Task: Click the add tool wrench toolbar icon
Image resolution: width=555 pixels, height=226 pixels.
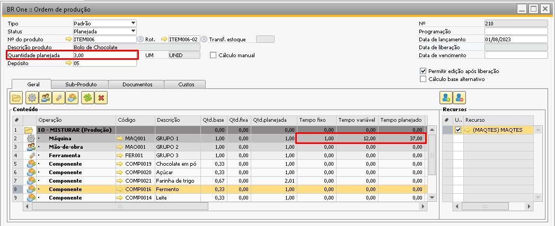Action: 58,97
